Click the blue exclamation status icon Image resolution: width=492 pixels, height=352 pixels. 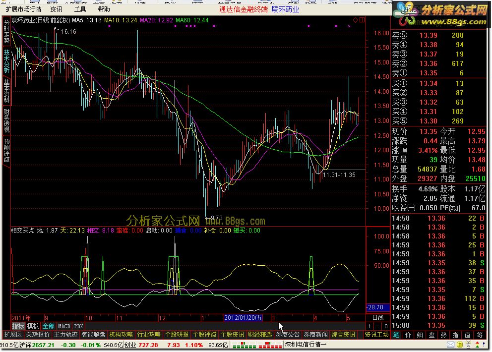click(484, 345)
